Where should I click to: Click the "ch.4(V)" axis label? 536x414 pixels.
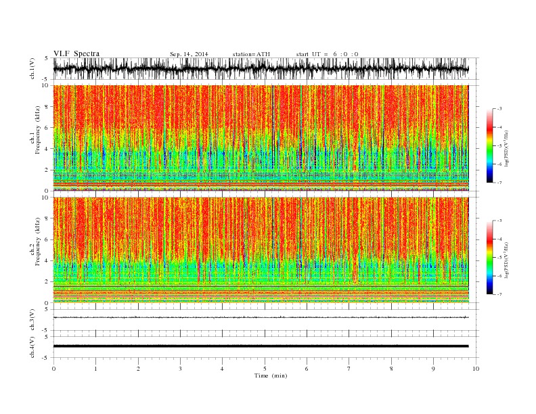point(32,347)
